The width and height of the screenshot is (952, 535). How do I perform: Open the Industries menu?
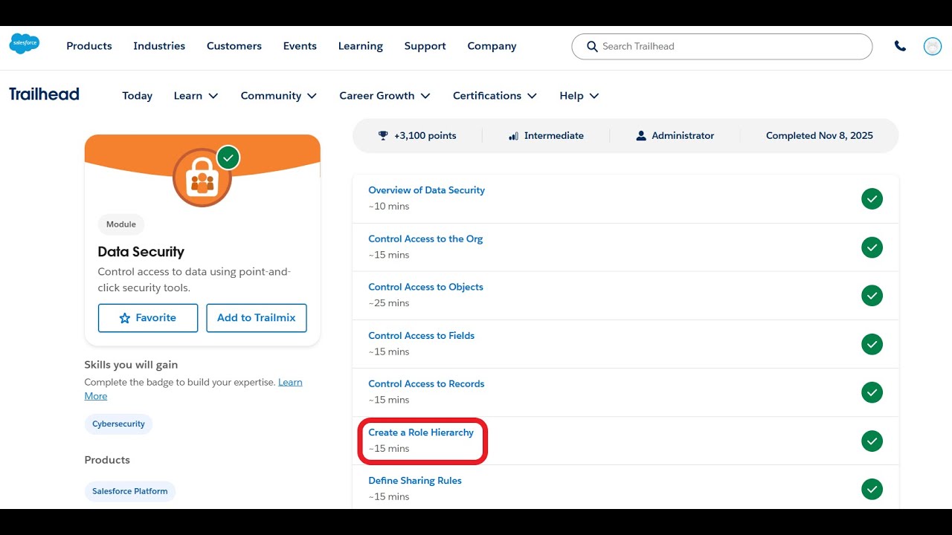159,46
